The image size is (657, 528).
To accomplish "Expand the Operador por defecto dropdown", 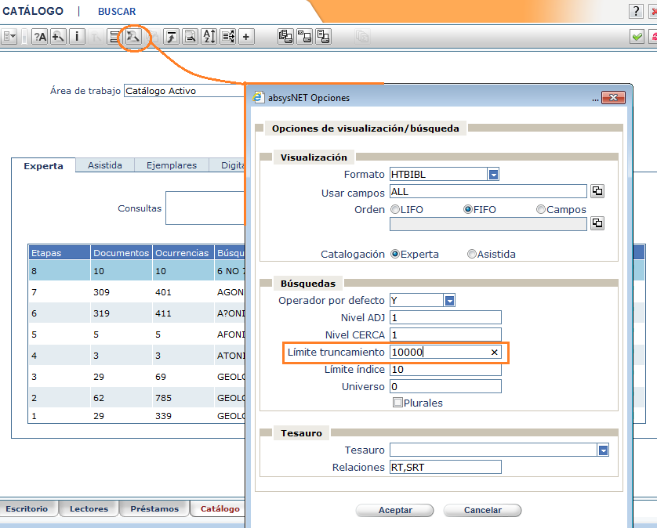I will click(449, 300).
